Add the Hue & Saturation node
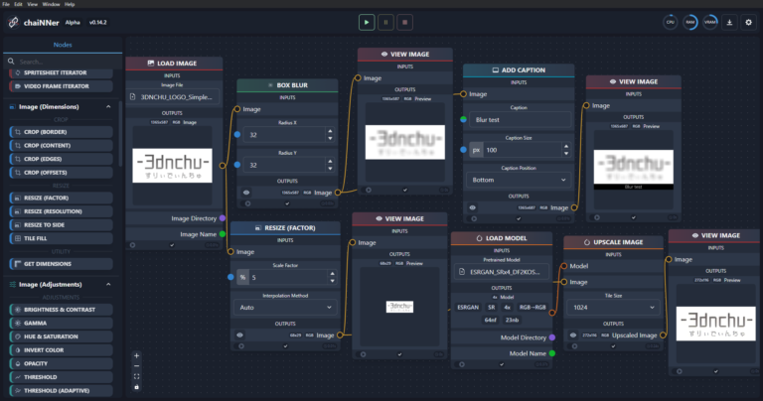This screenshot has width=763, height=401. pyautogui.click(x=61, y=336)
